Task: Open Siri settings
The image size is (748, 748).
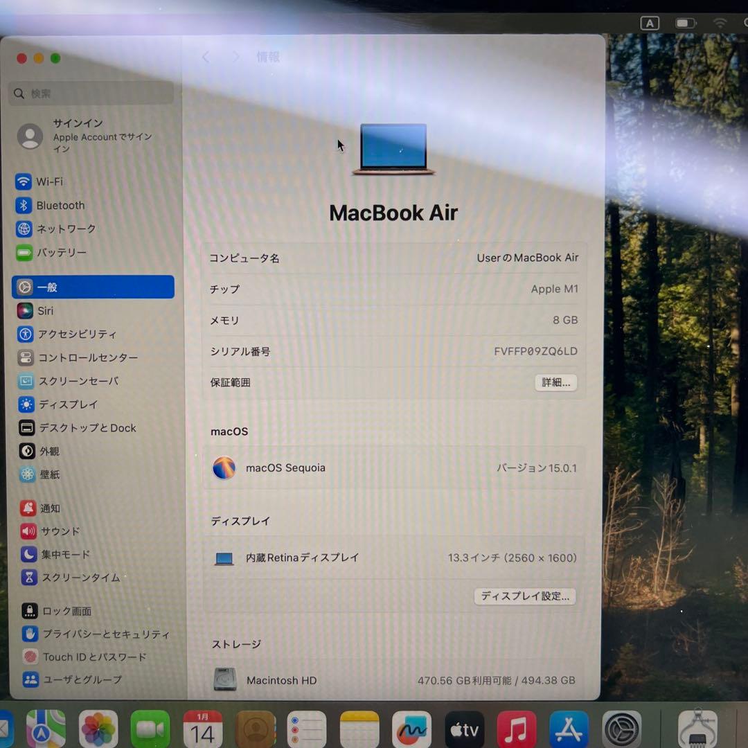Action: click(46, 311)
